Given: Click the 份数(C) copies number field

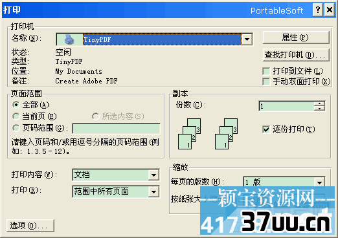Looking at the screenshot, I should click(x=286, y=106).
